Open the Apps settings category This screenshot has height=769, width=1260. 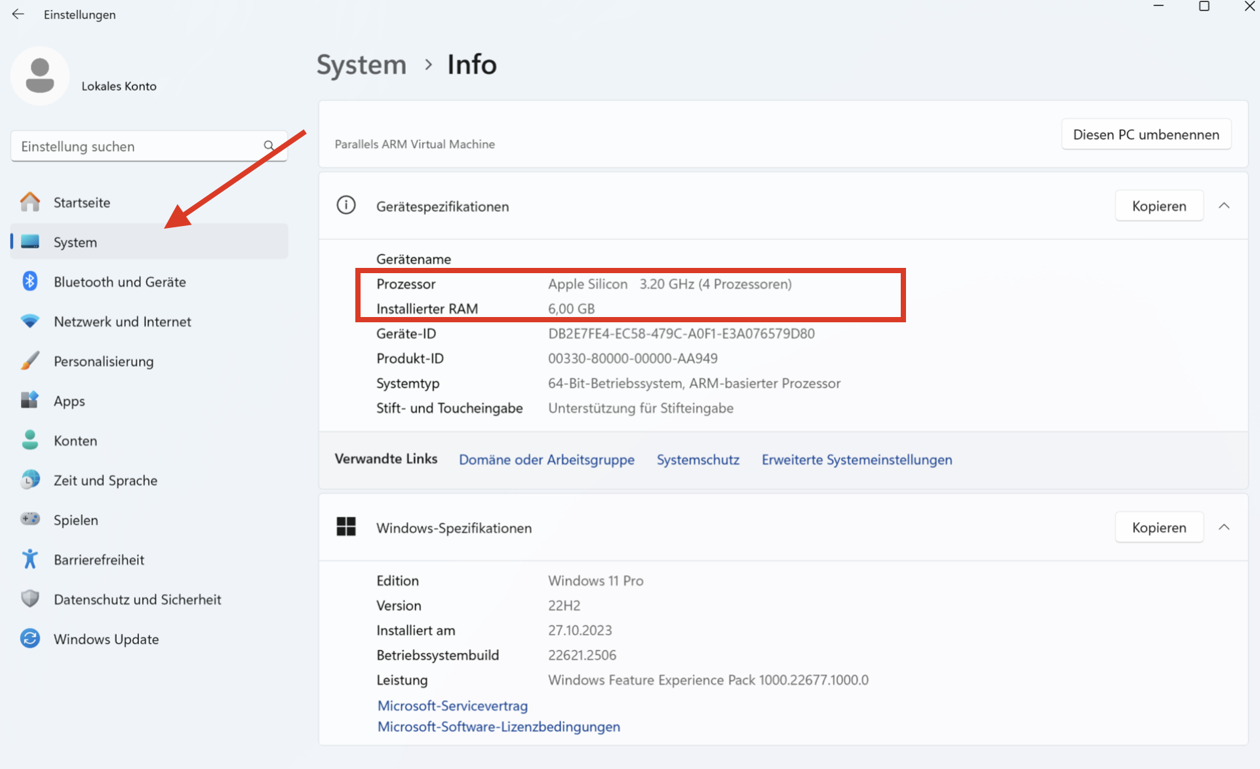tap(149, 400)
